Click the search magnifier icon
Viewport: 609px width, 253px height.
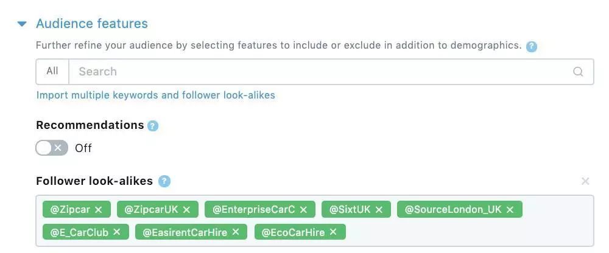pos(578,72)
